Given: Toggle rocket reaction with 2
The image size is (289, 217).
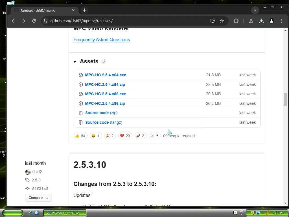Looking at the screenshot, I should (x=141, y=136).
